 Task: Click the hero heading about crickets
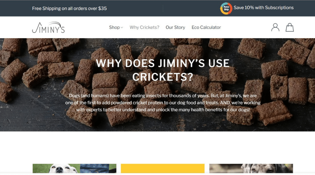click(162, 70)
